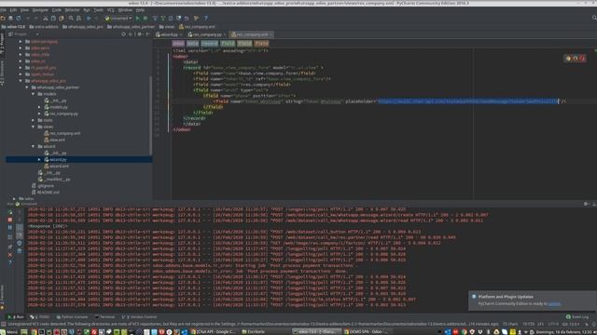Open the Terminal tool window tab
This screenshot has height=335, width=597.
(x=104, y=316)
